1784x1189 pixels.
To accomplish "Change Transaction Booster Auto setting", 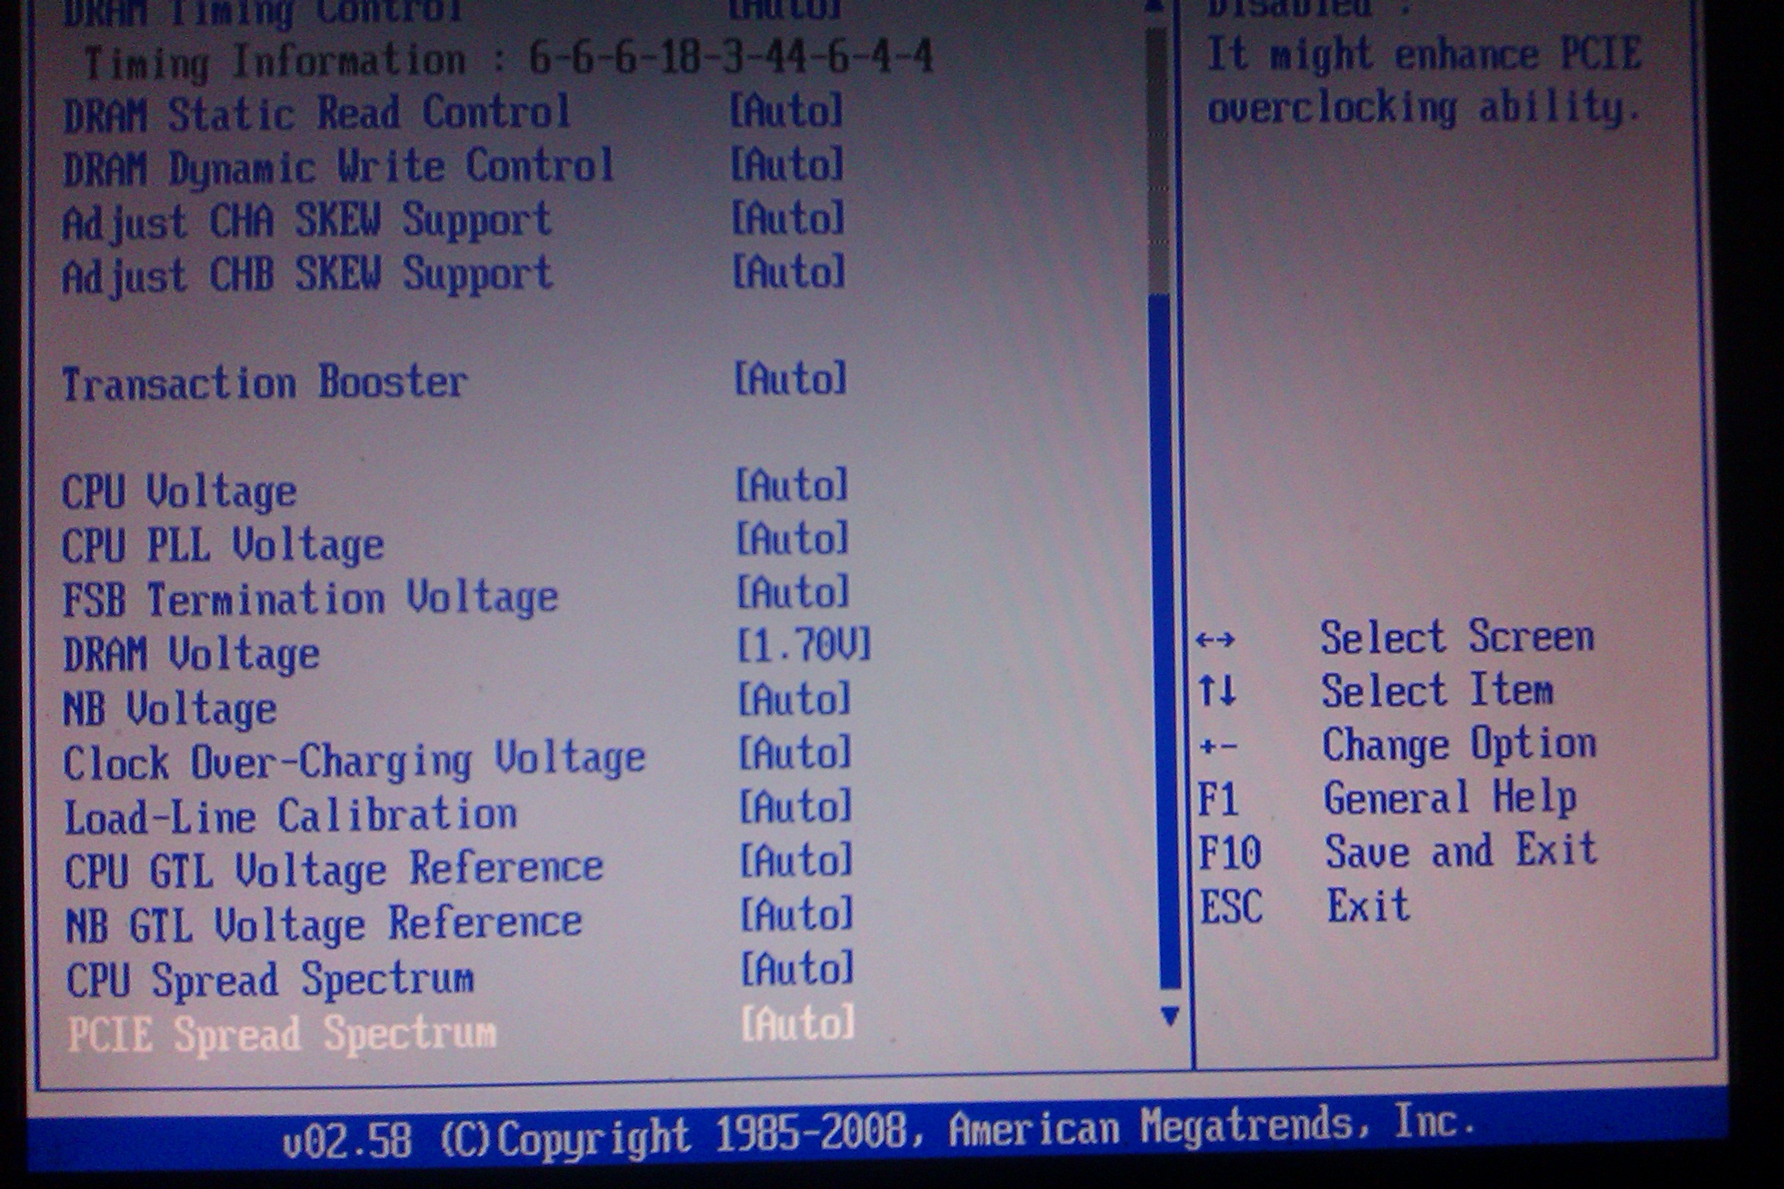I will pyautogui.click(x=789, y=378).
